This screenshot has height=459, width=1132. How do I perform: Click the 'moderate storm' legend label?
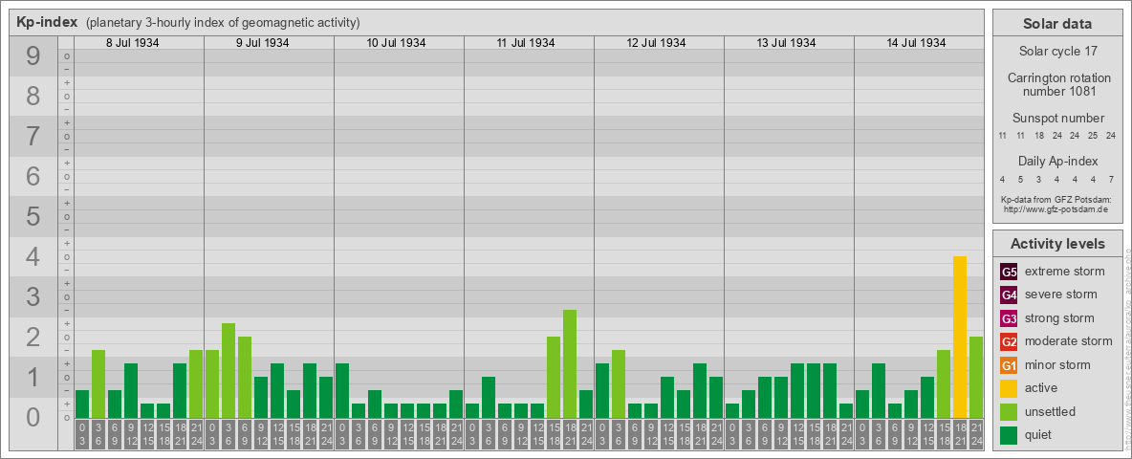1069,341
